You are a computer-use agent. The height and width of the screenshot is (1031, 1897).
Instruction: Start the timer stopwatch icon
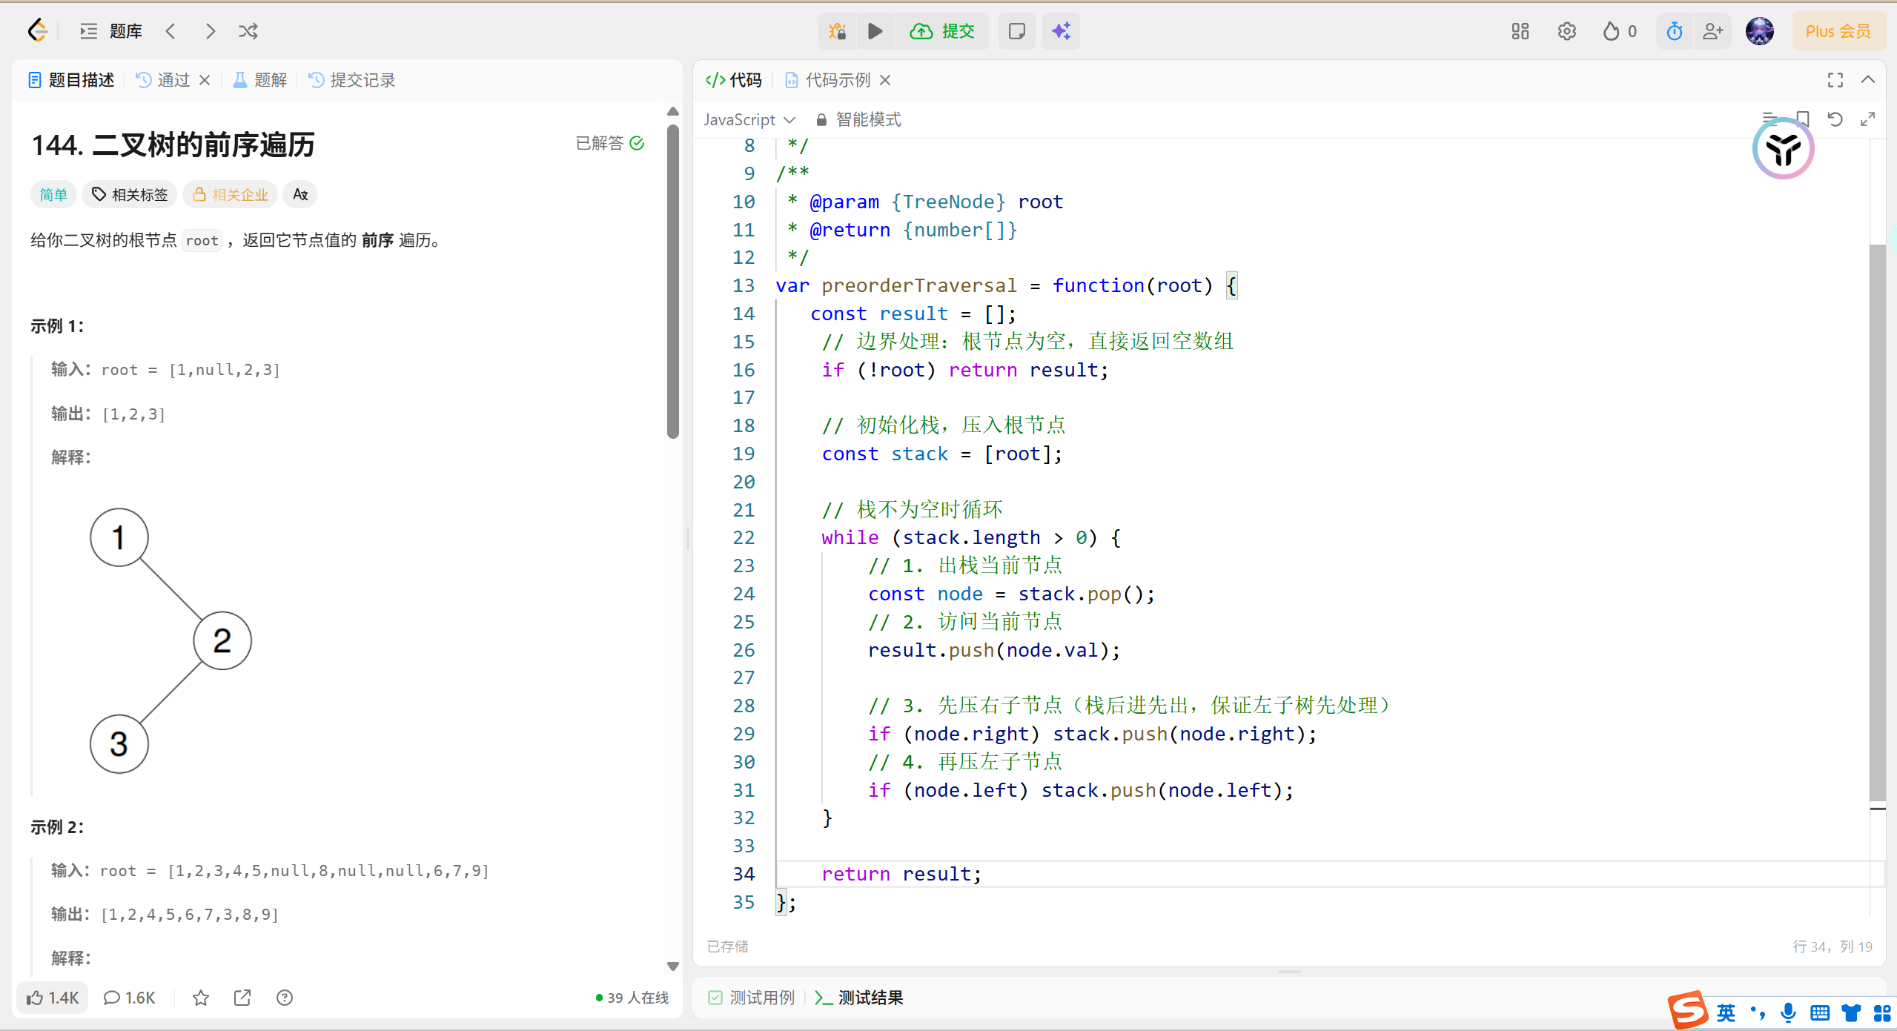[x=1675, y=31]
